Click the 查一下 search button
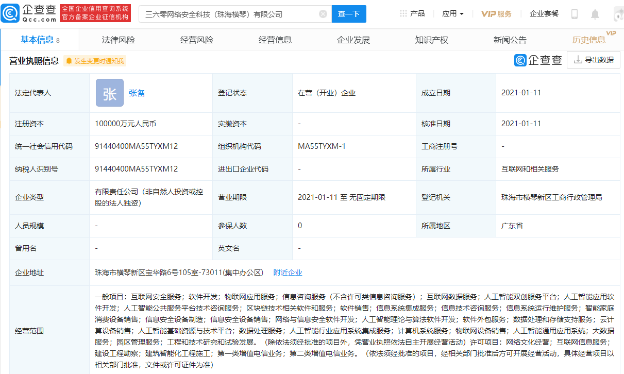Image resolution: width=624 pixels, height=374 pixels. 349,14
